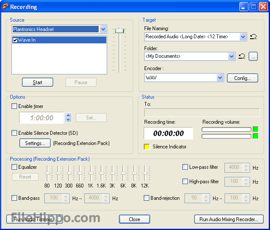Click the Recording app icon in title bar
This screenshot has width=270, height=230.
click(4, 7)
